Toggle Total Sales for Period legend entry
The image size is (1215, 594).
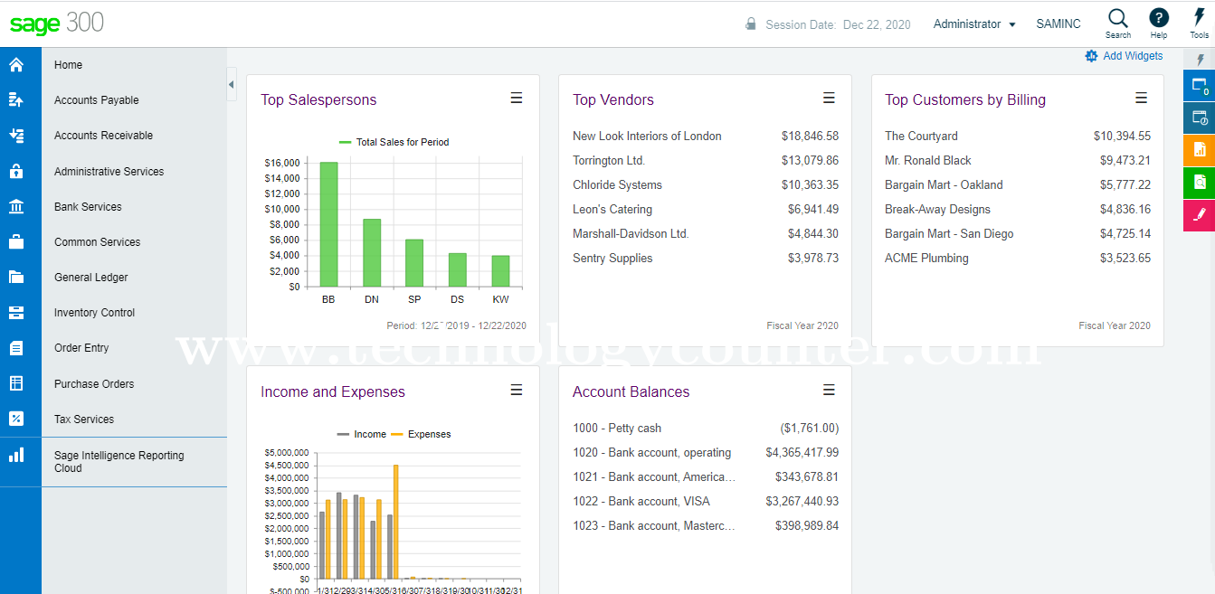pos(394,142)
